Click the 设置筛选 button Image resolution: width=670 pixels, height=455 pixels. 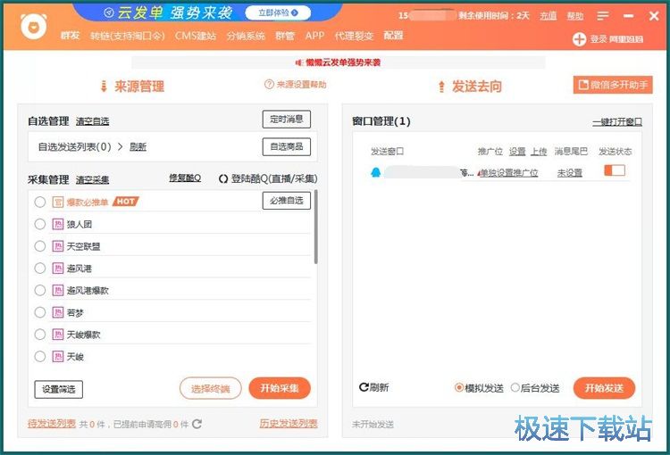coord(59,389)
